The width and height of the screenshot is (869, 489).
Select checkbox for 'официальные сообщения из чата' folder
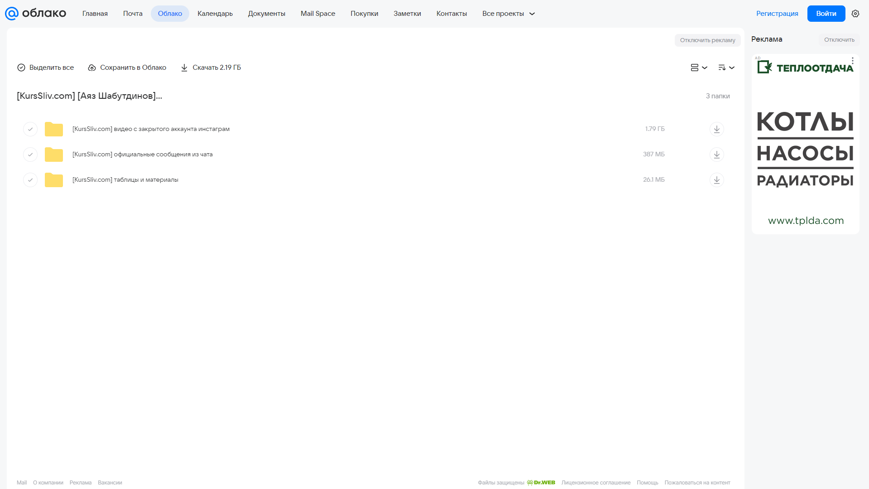coord(30,155)
